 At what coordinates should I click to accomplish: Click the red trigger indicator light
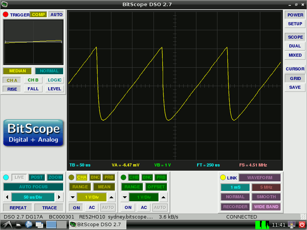(6, 15)
